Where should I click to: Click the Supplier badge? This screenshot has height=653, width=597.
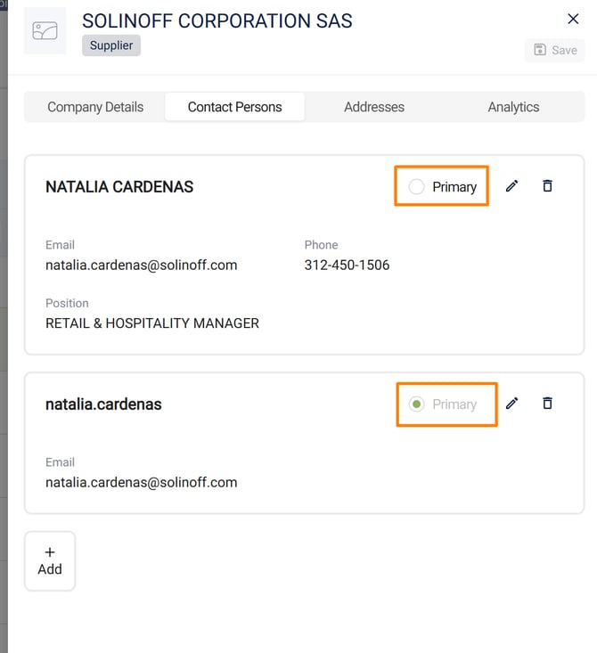point(111,45)
